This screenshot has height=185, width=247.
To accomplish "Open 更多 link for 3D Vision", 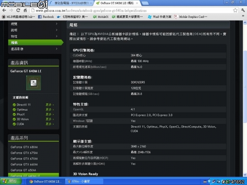I will point(50,119).
